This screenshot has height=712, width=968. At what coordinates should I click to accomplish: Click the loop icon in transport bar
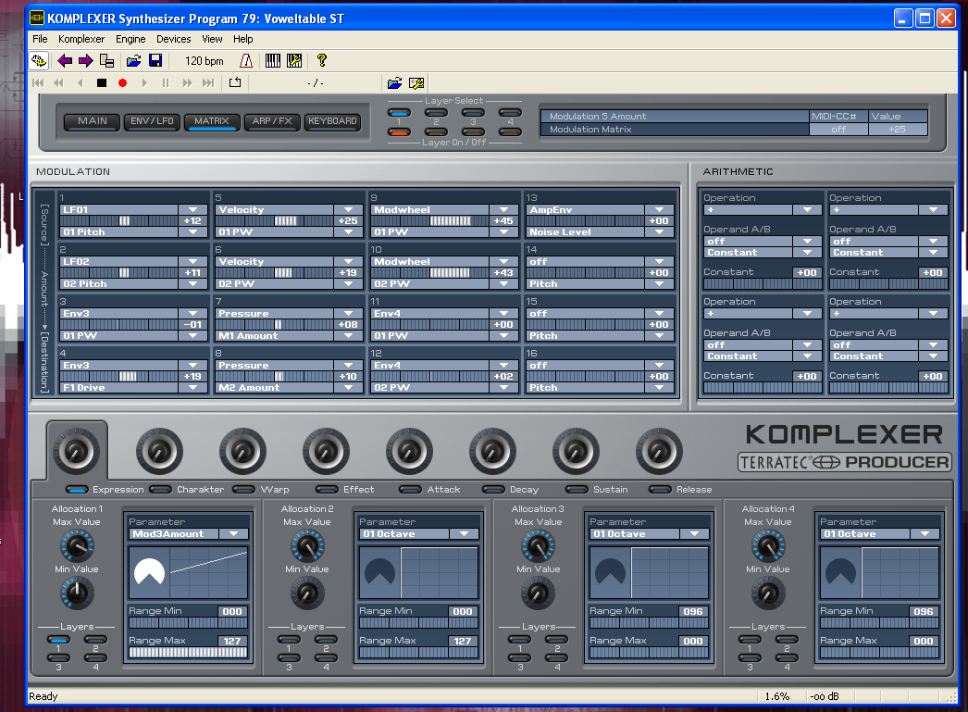(235, 82)
